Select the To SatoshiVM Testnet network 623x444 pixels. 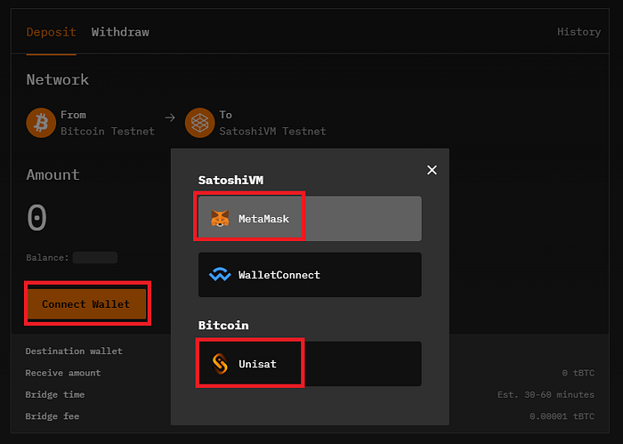[x=255, y=123]
